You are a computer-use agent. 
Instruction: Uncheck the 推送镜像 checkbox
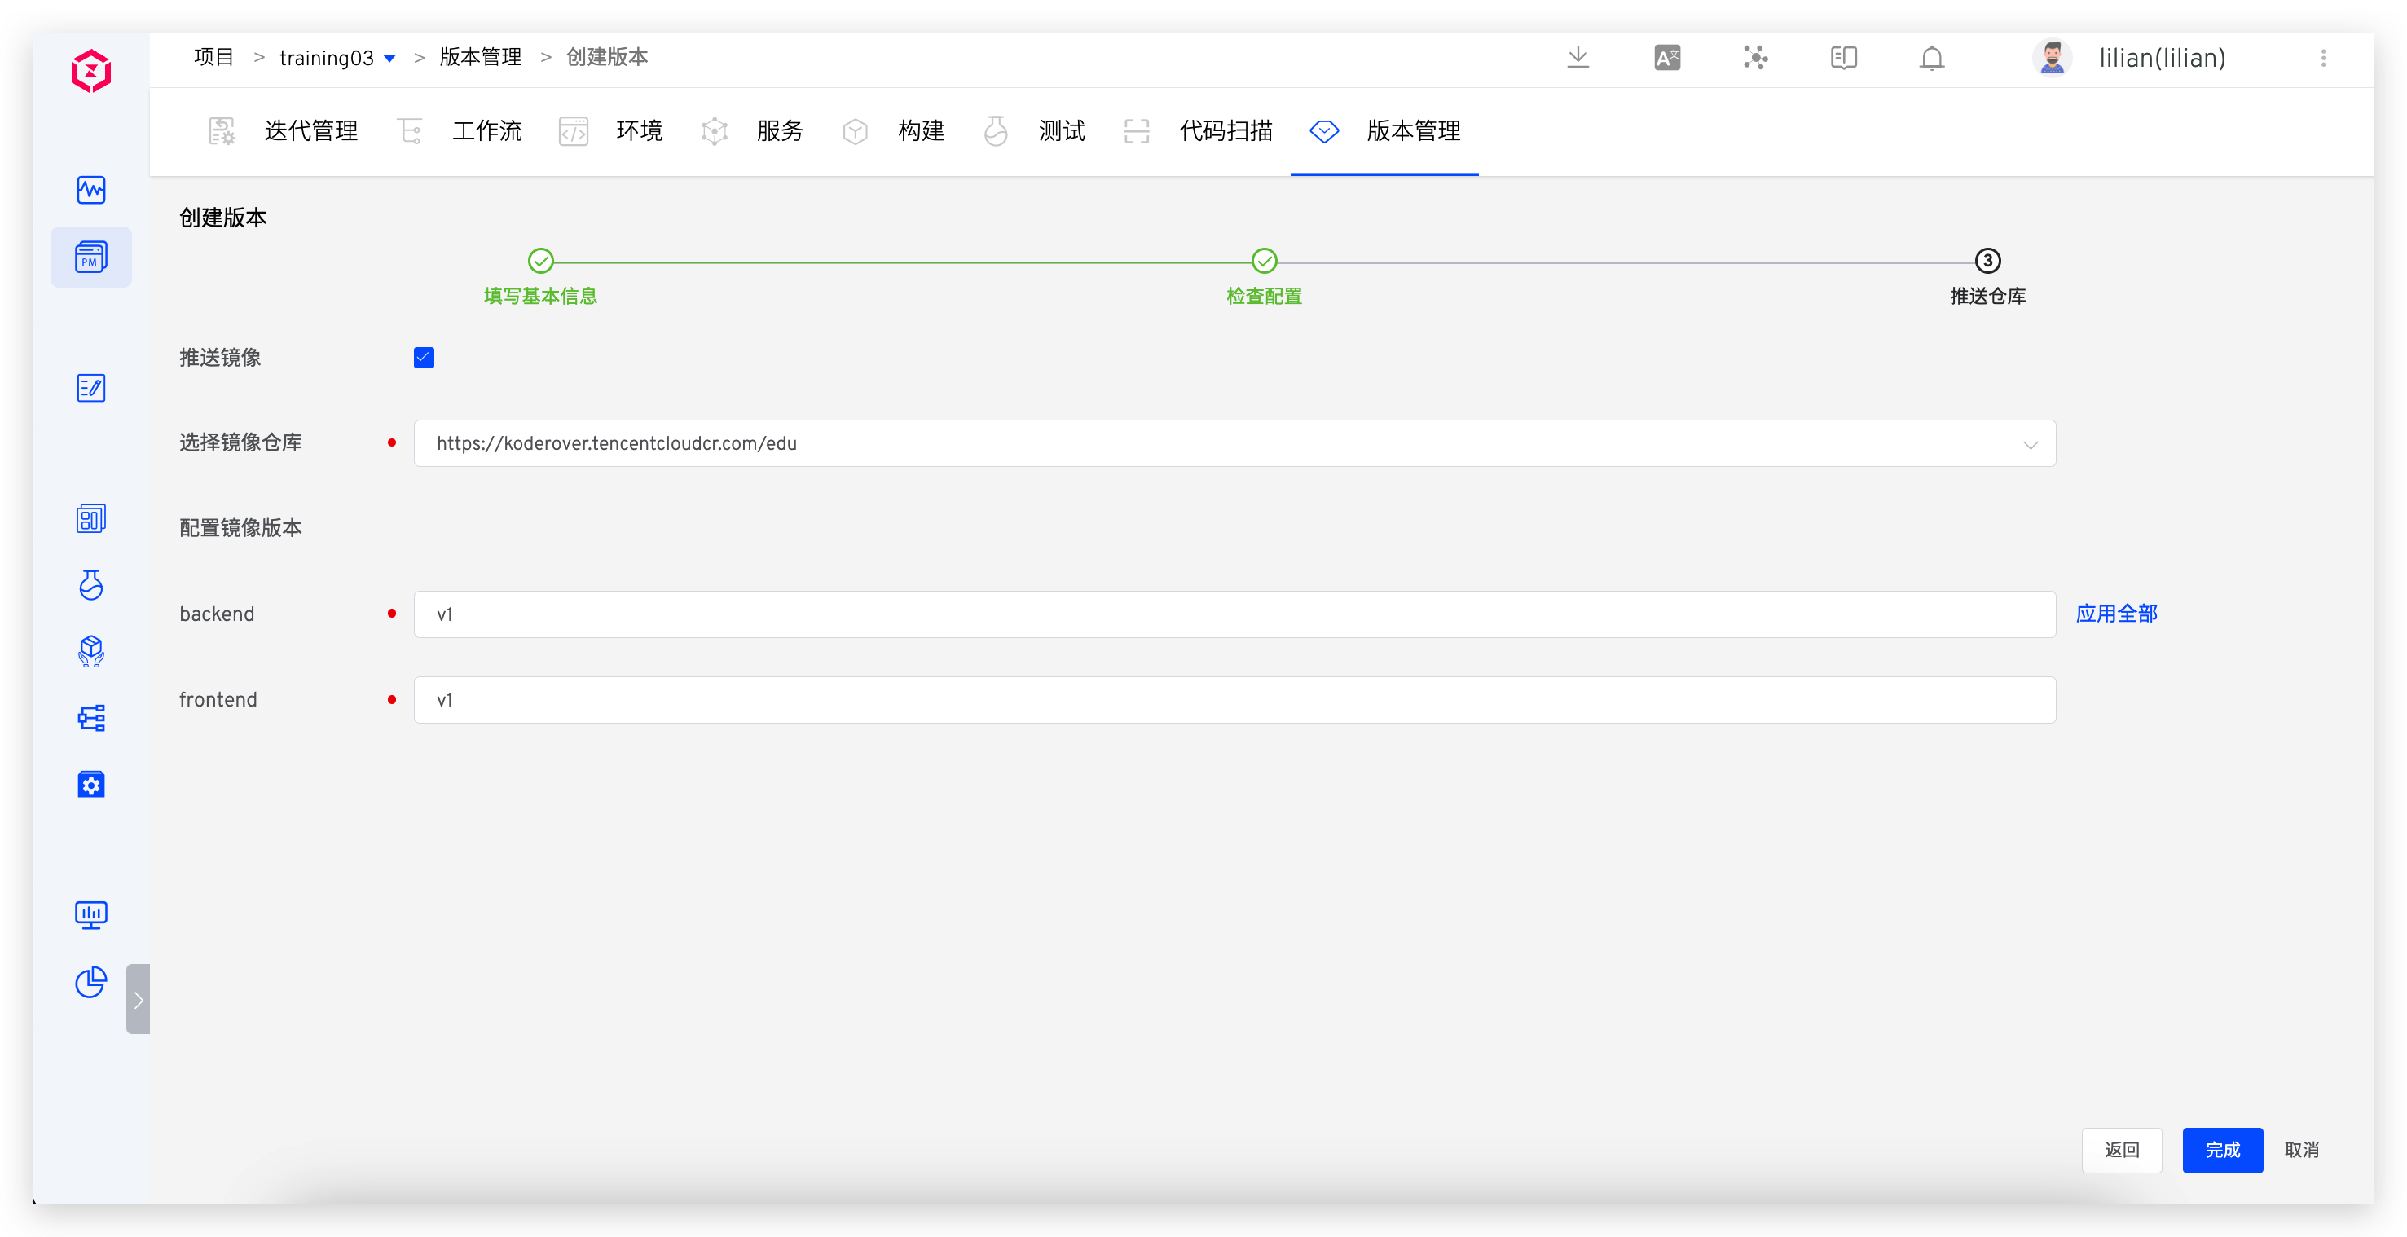(x=423, y=358)
